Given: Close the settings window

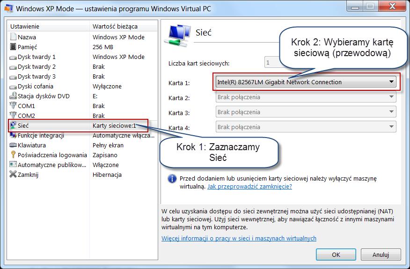Looking at the screenshot, I should pyautogui.click(x=392, y=6).
